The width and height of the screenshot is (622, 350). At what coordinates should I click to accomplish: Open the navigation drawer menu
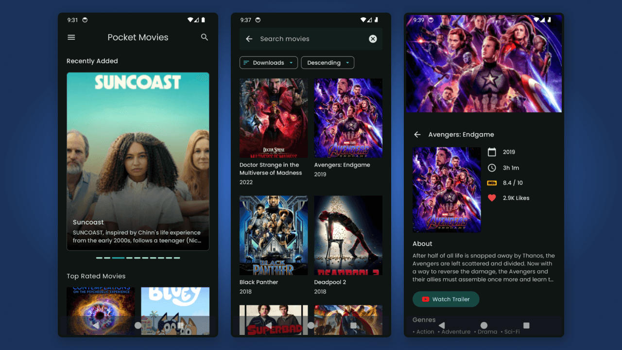pyautogui.click(x=71, y=37)
